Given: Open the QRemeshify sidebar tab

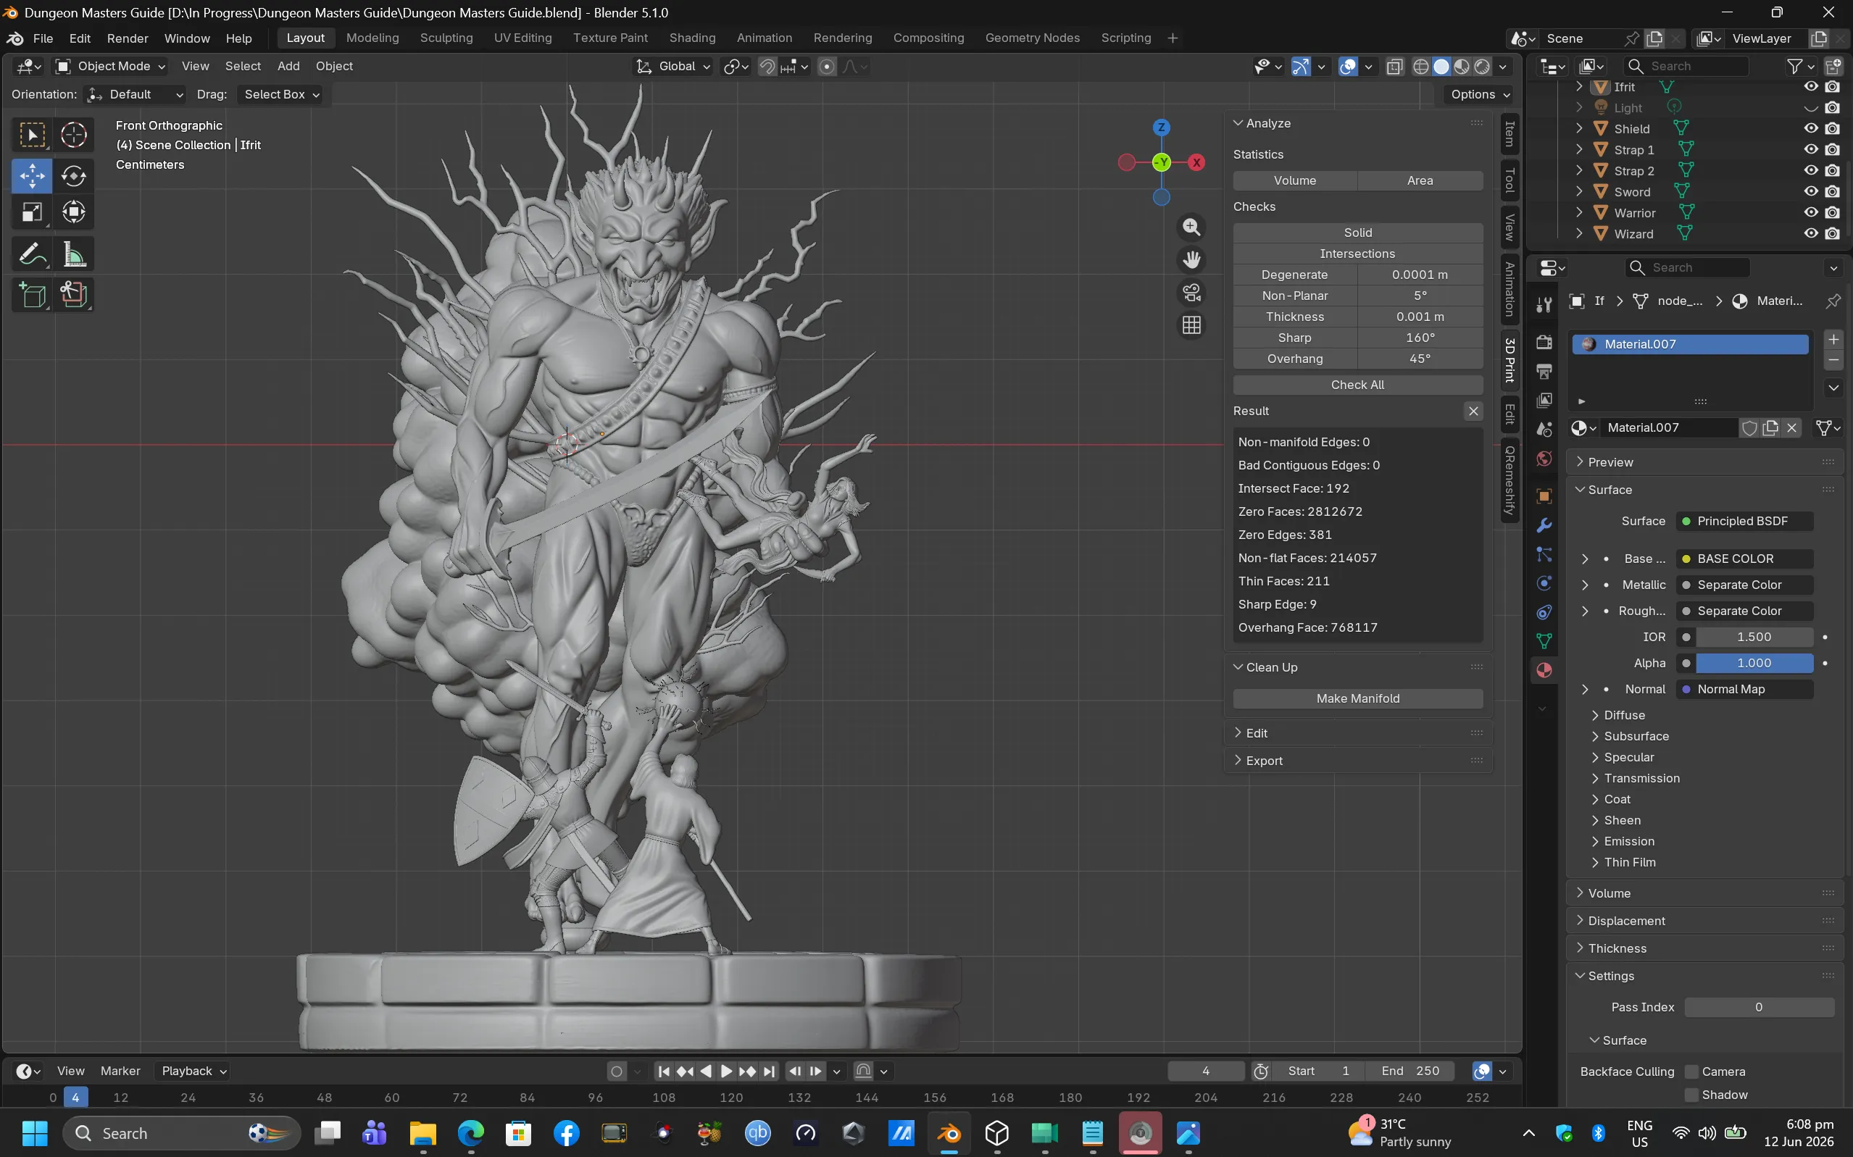Looking at the screenshot, I should (1510, 480).
